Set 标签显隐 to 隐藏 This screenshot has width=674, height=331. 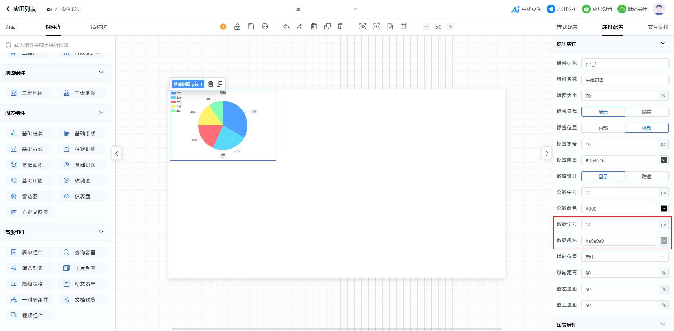pos(647,112)
